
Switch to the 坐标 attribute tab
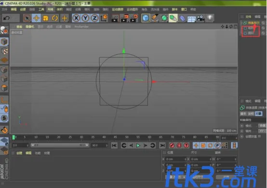click(x=251, y=113)
